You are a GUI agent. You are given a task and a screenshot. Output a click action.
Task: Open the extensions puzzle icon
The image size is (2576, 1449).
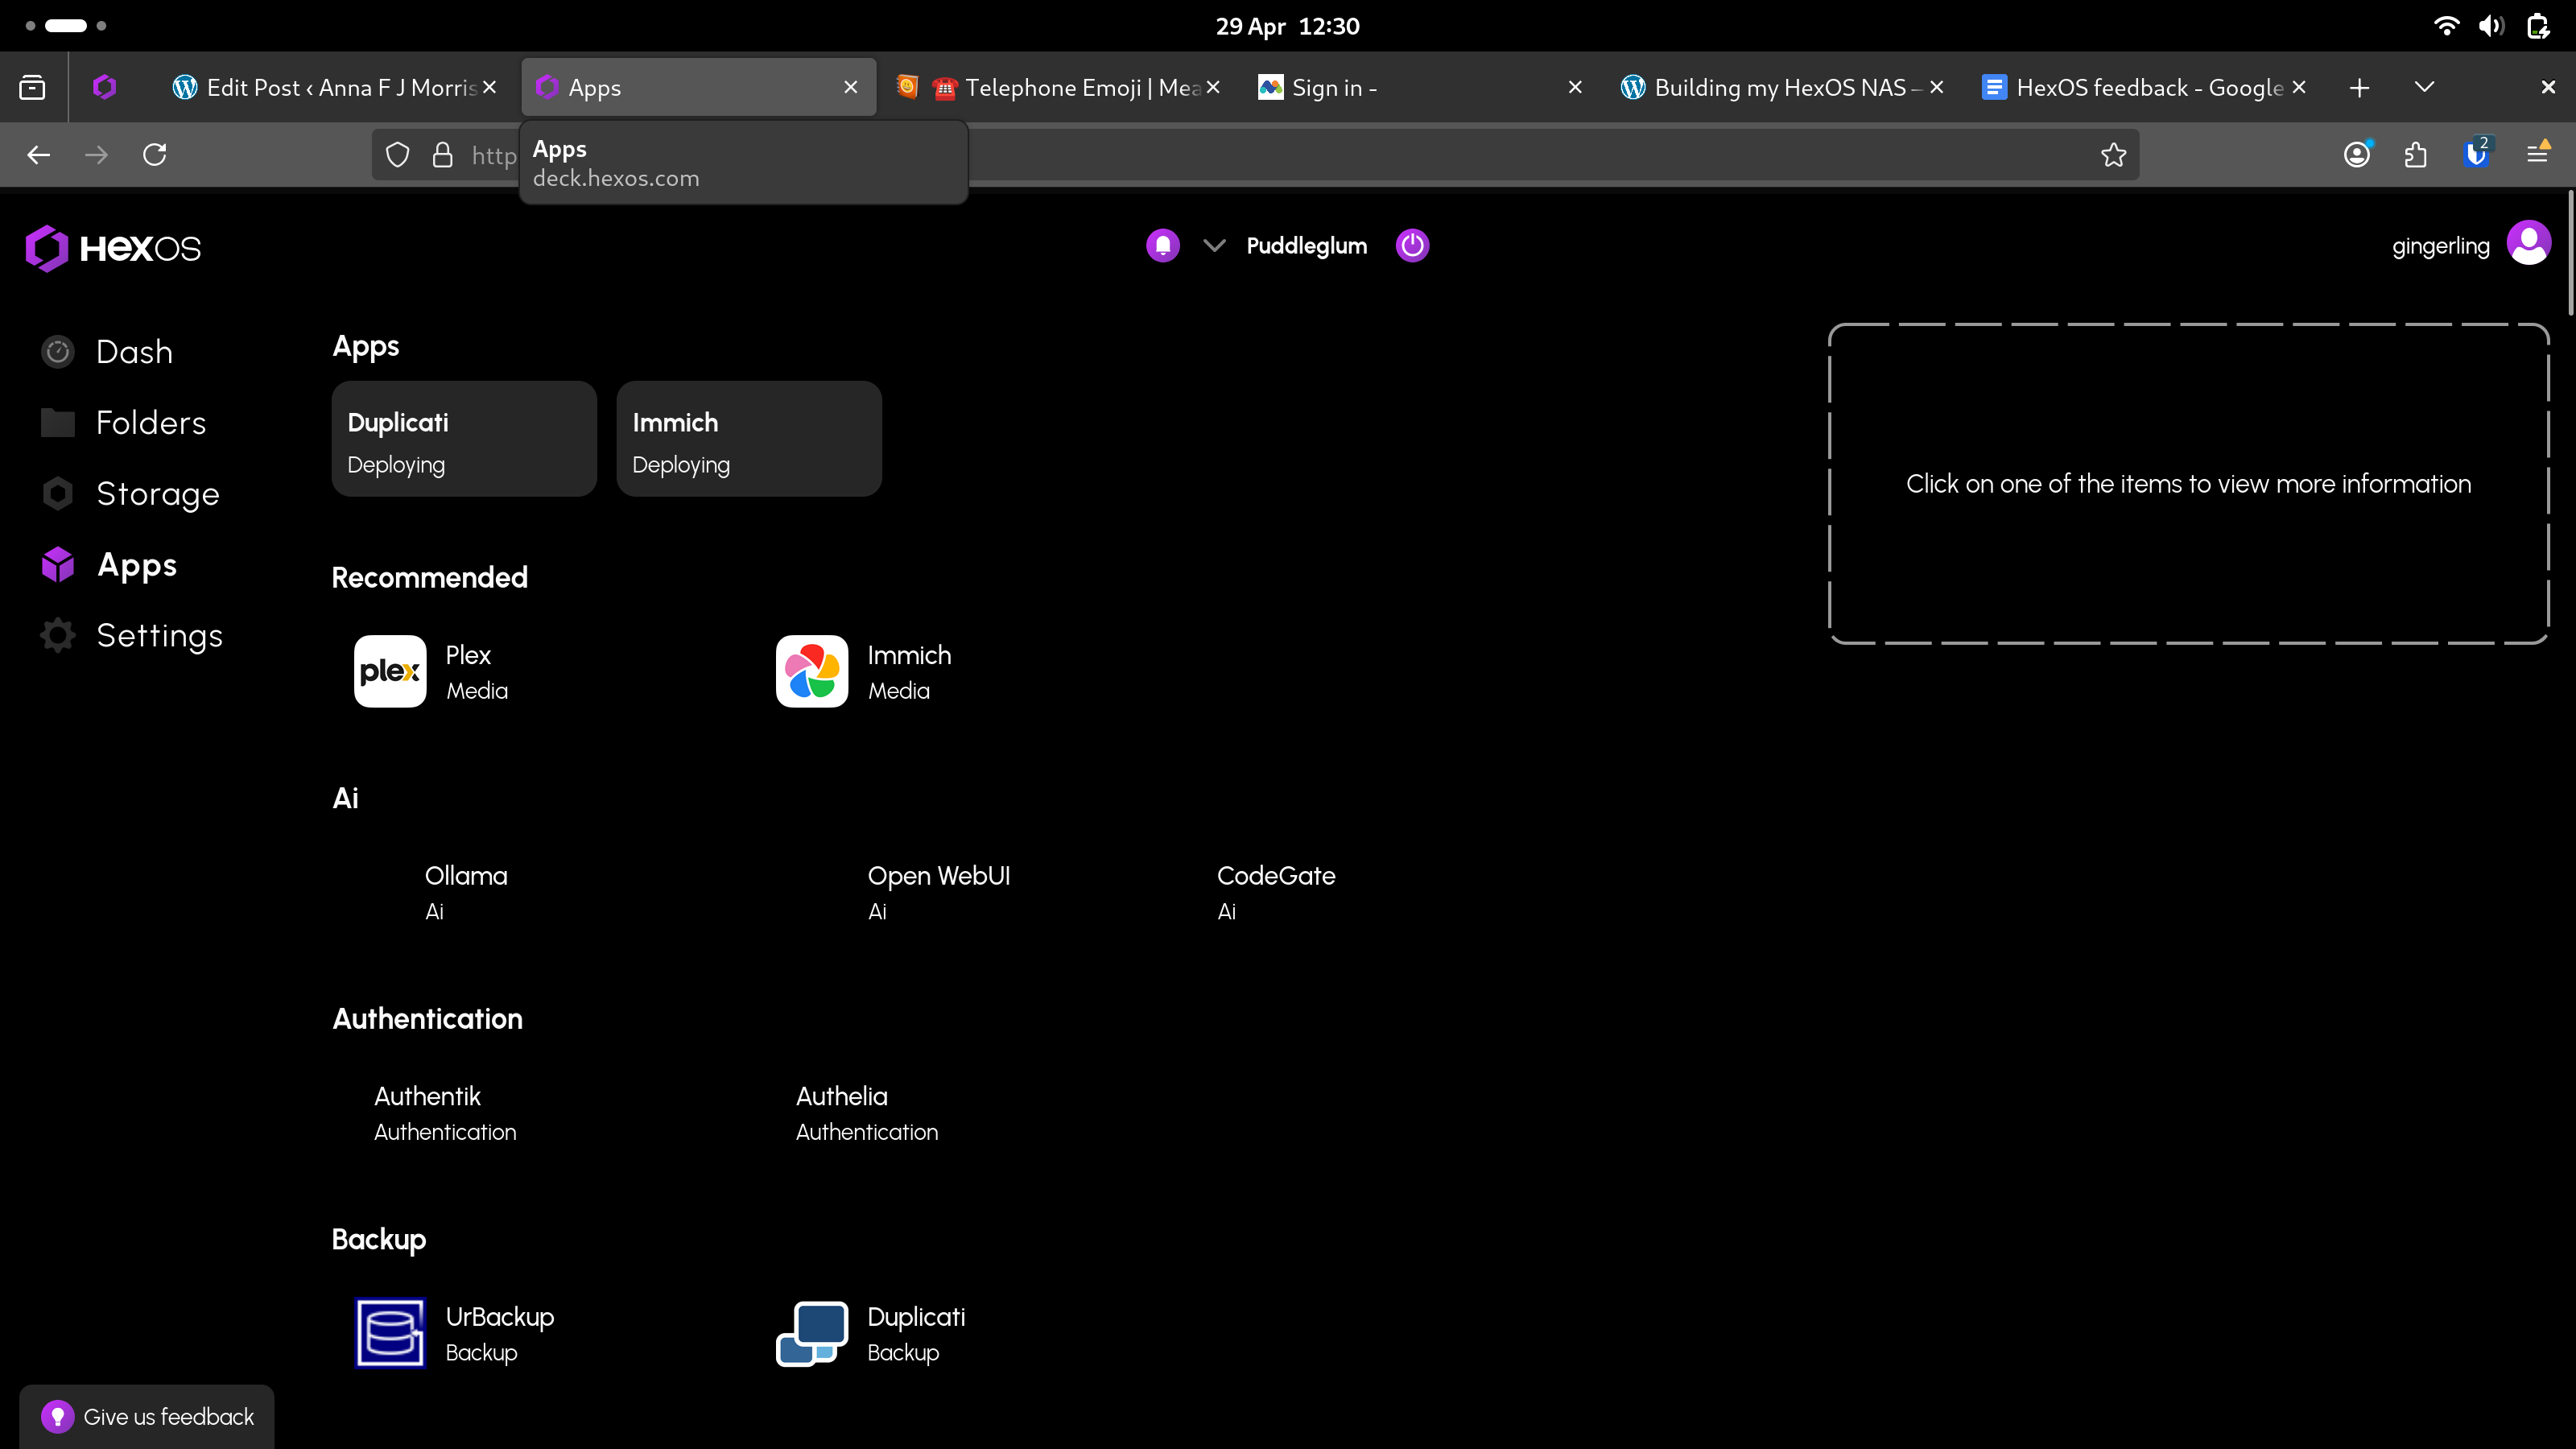tap(2416, 155)
